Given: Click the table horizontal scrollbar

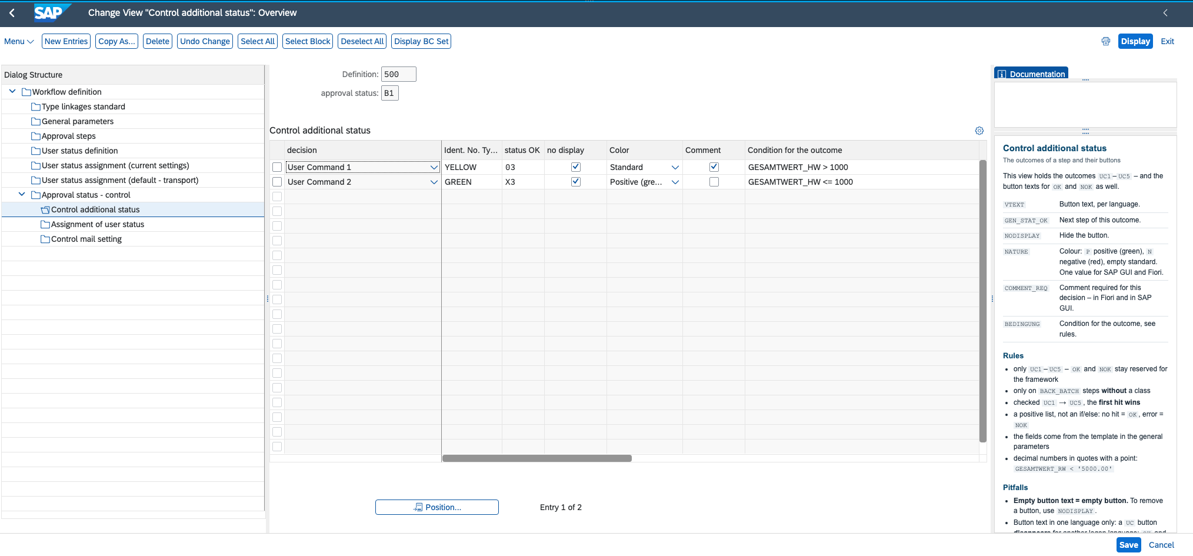Looking at the screenshot, I should point(537,458).
